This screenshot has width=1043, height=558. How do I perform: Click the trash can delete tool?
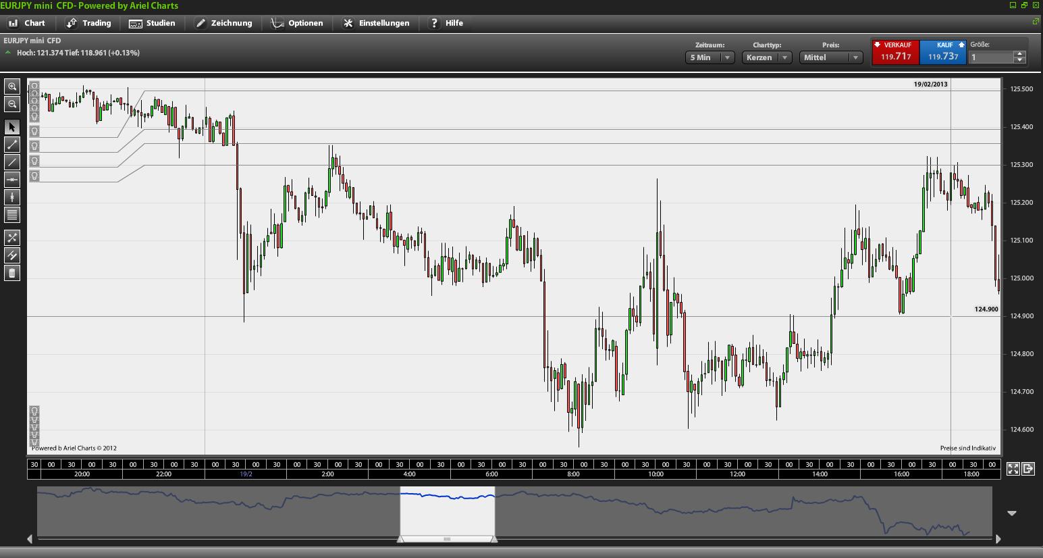point(12,273)
